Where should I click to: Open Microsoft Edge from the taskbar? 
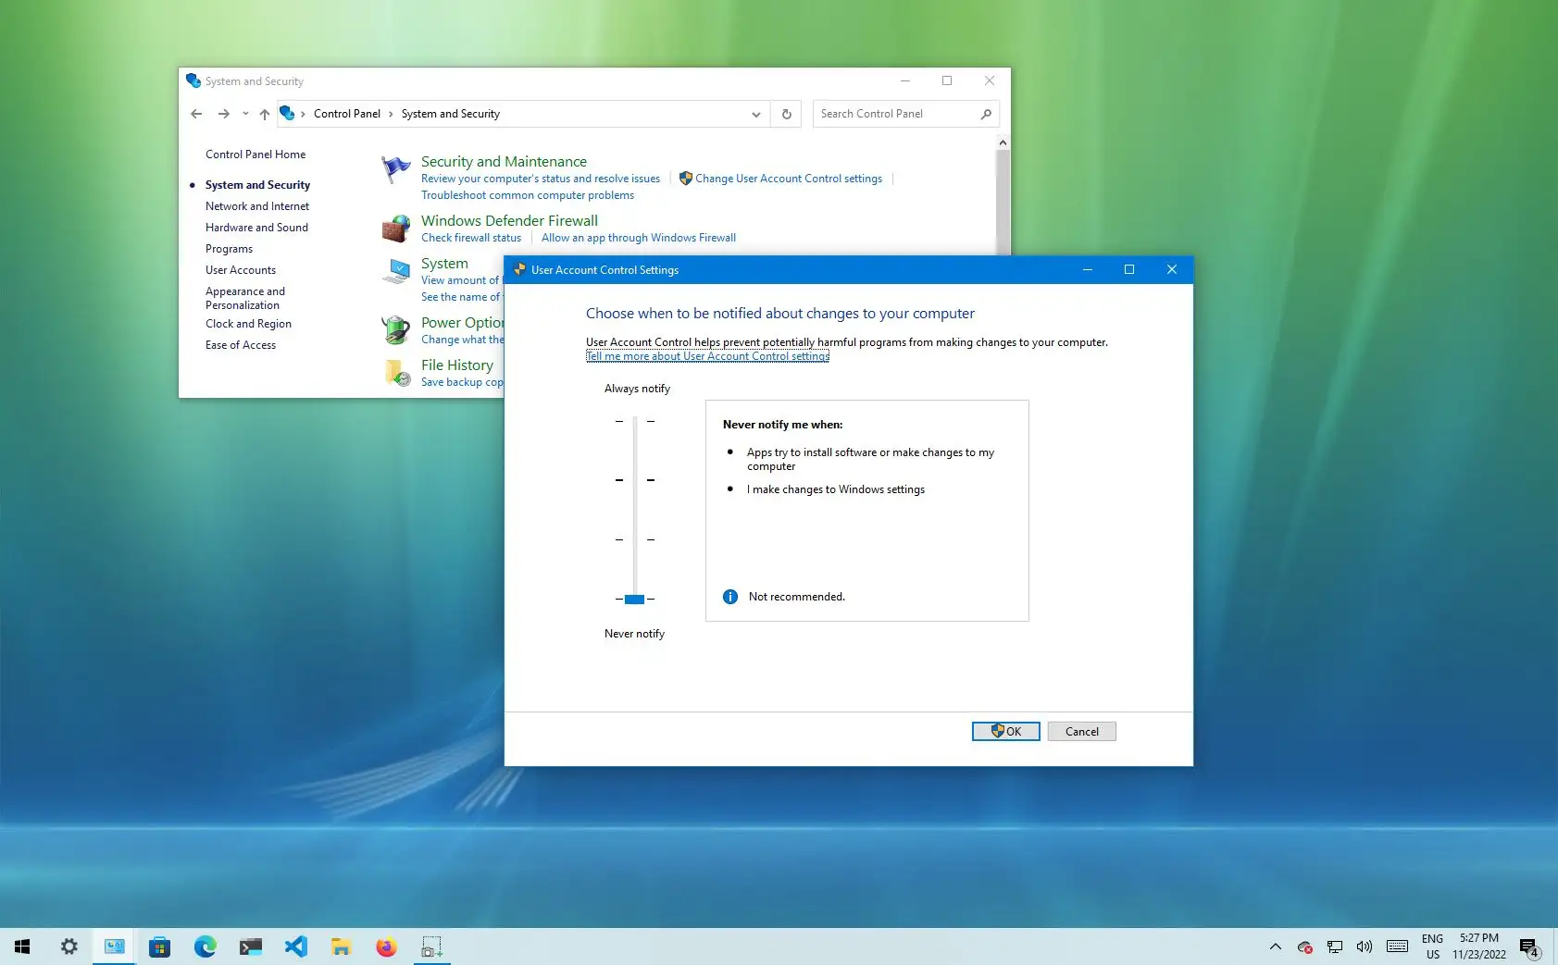(205, 946)
